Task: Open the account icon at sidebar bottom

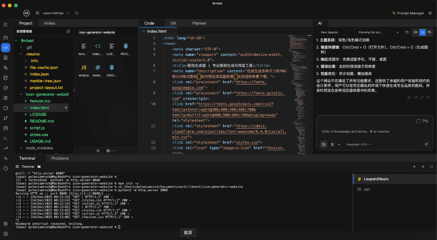Action: pos(6,234)
